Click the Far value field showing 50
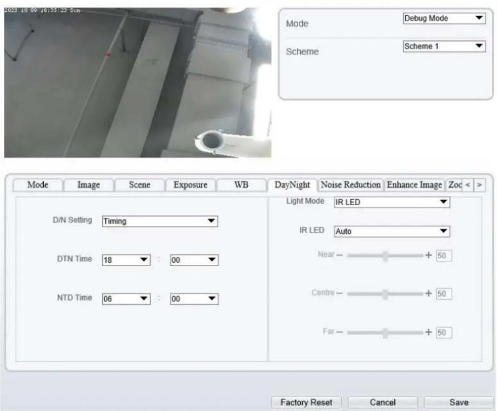Image resolution: width=497 pixels, height=411 pixels. (444, 333)
